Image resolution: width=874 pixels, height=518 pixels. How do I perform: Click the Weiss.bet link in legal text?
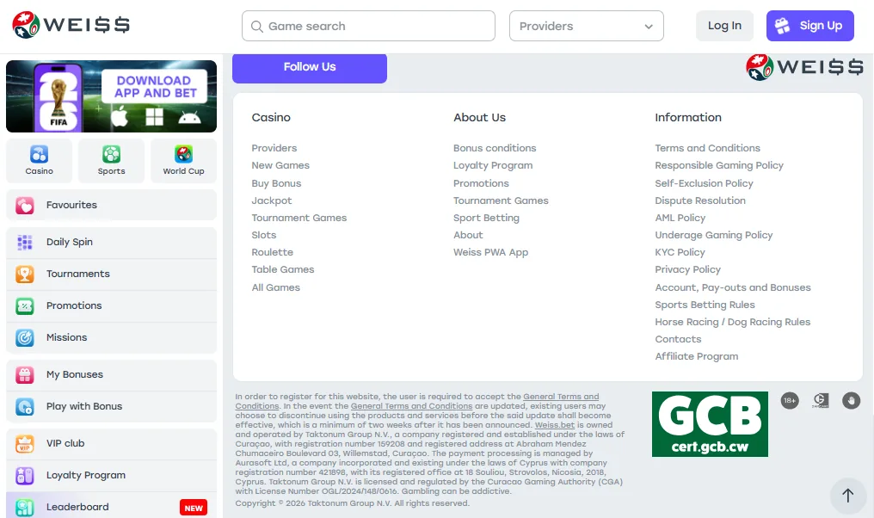(x=555, y=425)
